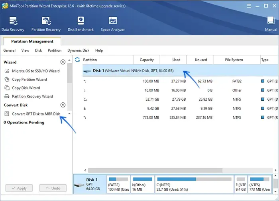Click the Apply button
The image size is (279, 201).
19,188
